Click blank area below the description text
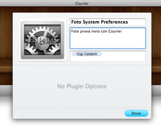 pos(108,41)
